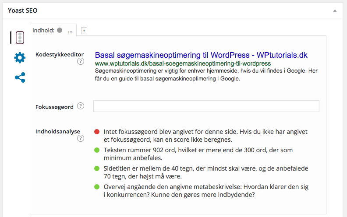347x217 pixels.
Task: Click the snippet meta description text
Action: coord(206,75)
